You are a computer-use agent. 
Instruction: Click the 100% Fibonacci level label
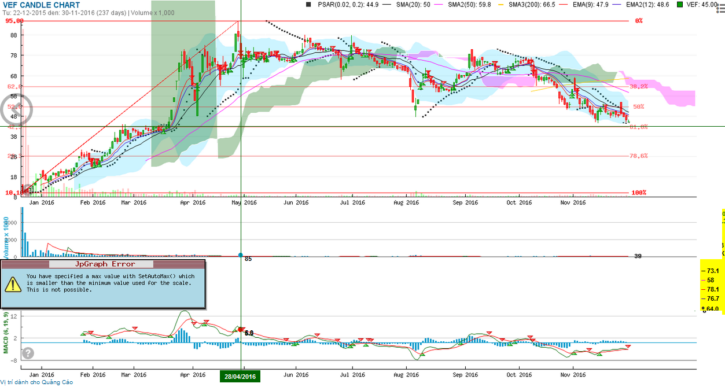(639, 193)
